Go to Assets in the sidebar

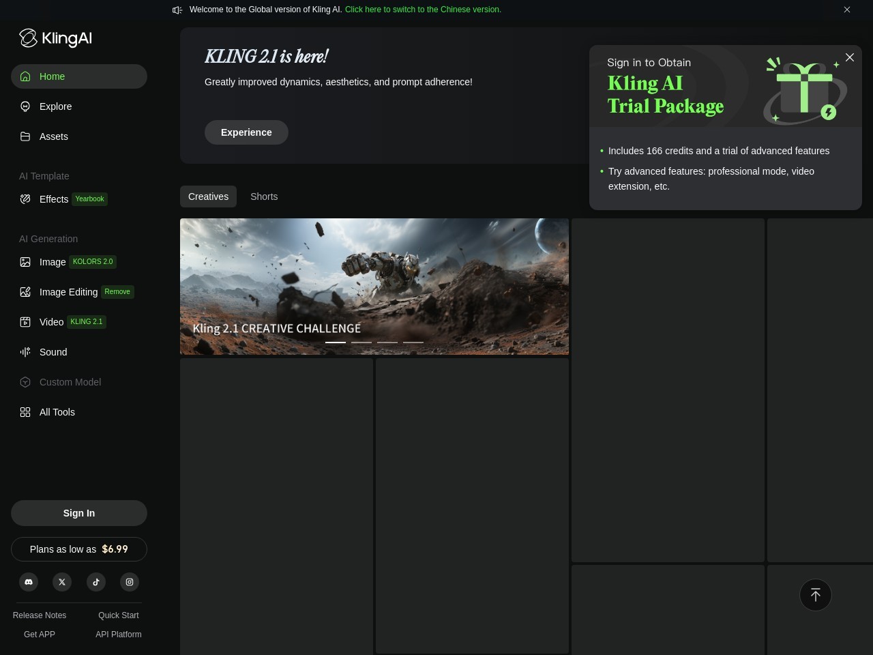click(53, 136)
